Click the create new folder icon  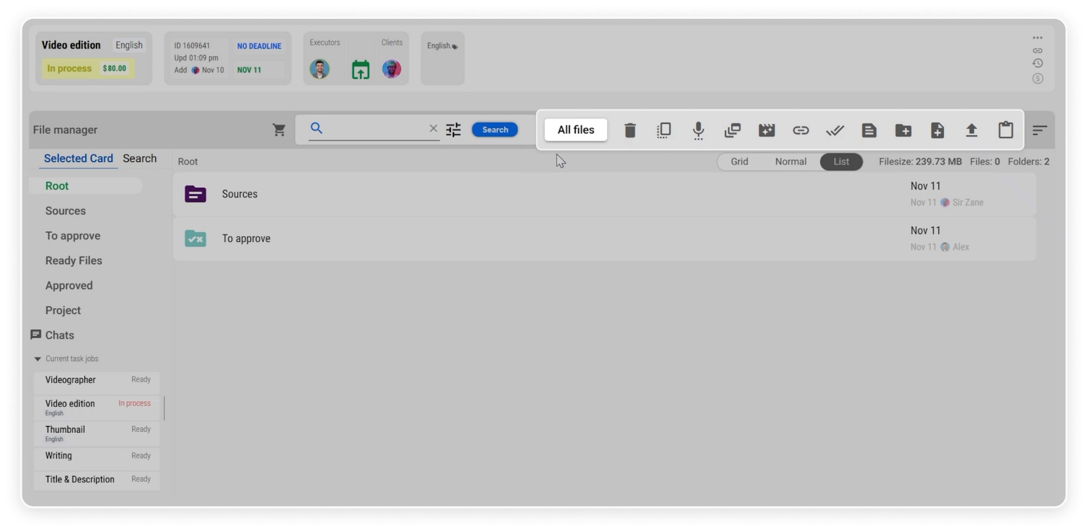[x=903, y=130]
